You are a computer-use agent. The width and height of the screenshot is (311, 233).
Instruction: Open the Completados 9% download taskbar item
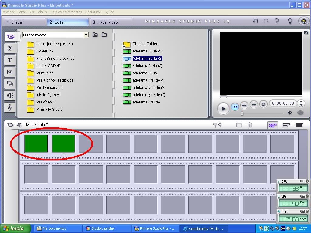(x=205, y=229)
